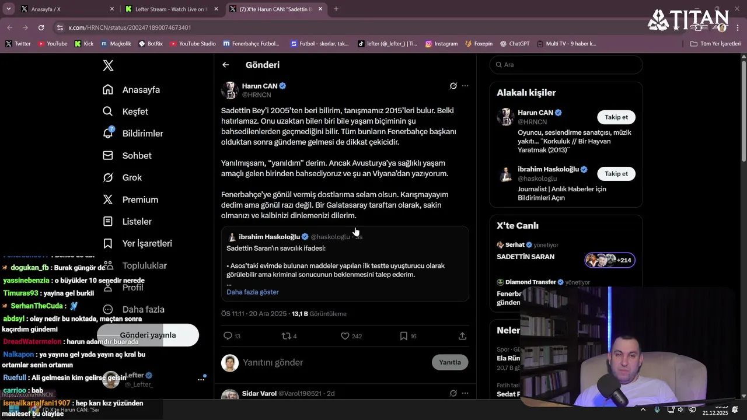
Task: Open Bildirimler notifications
Action: point(133,134)
